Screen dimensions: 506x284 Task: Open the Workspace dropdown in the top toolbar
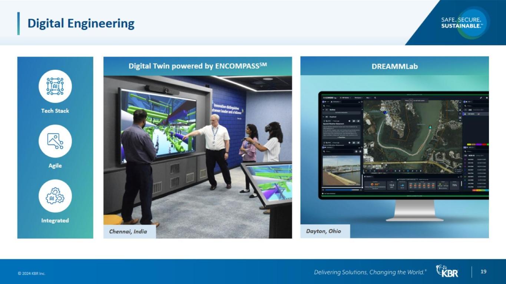pyautogui.click(x=358, y=98)
